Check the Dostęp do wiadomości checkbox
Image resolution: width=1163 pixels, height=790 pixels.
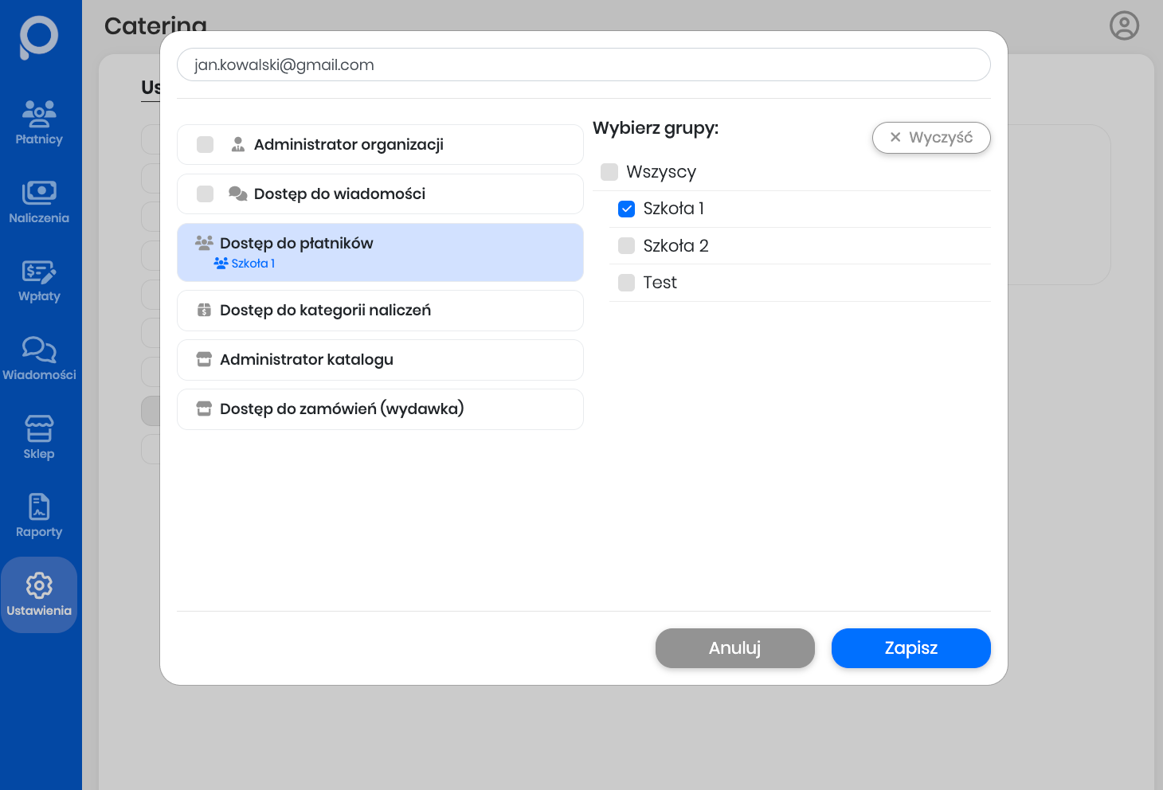[206, 194]
